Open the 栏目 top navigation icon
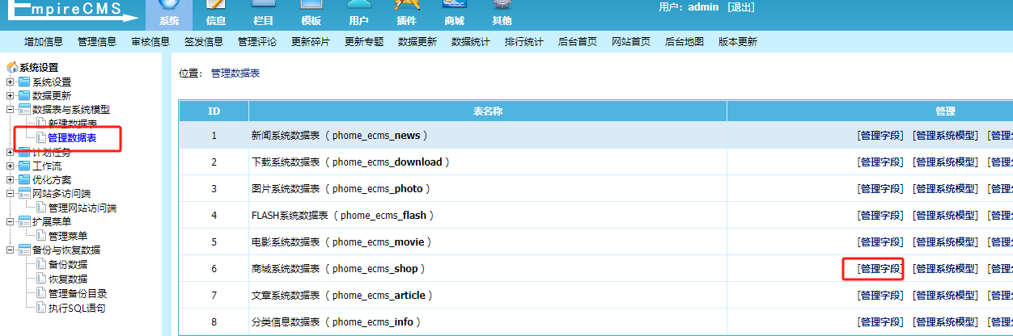Viewport: 1013px width, 336px height. (263, 14)
